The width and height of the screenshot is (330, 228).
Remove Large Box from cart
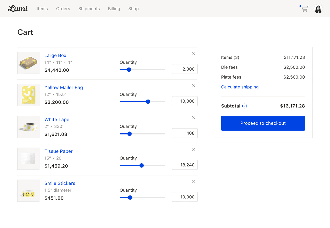coord(194,54)
